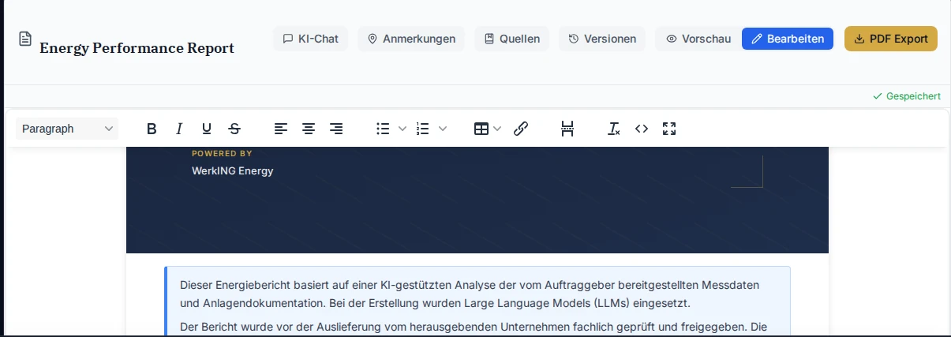Clear text formatting icon
Viewport: 951px width, 337px height.
tap(614, 129)
